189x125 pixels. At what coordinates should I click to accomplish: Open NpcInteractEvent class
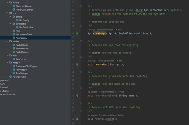(x=24, y=35)
